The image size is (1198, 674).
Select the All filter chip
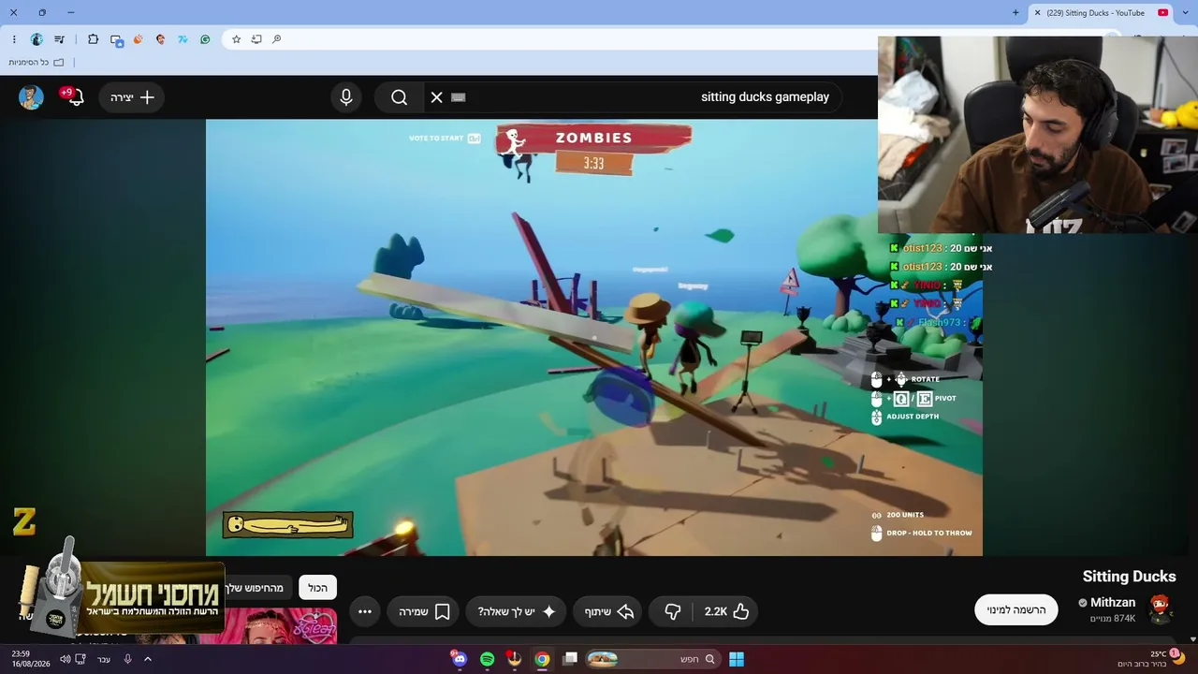pyautogui.click(x=318, y=588)
